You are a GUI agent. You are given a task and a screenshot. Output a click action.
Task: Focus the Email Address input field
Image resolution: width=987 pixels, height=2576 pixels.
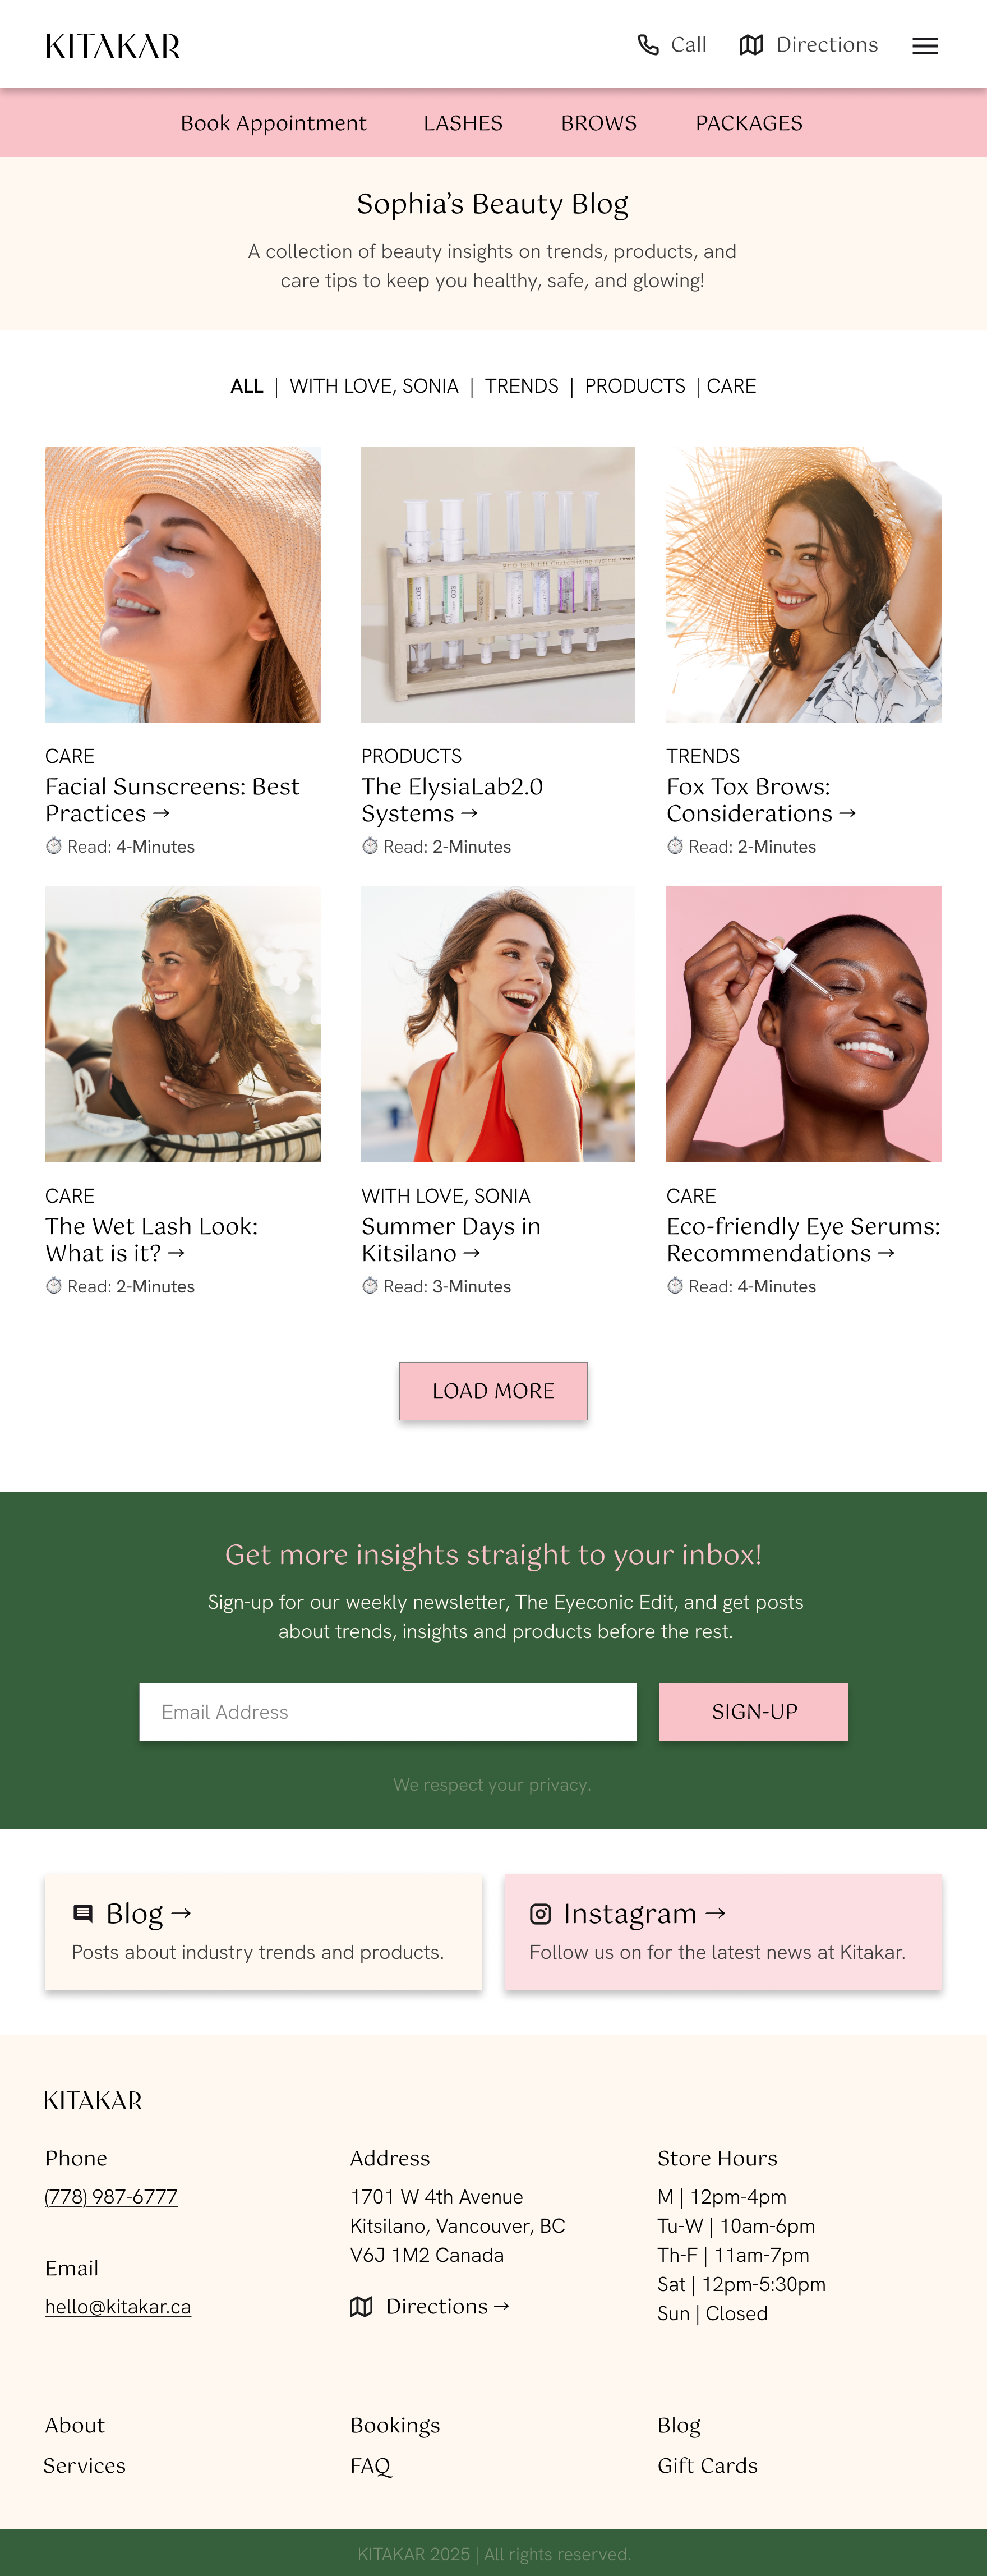(x=388, y=1711)
